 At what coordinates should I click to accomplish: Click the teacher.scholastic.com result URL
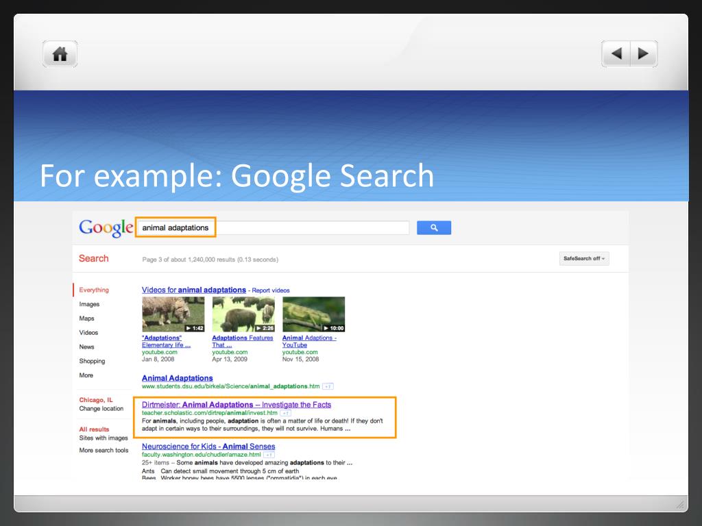coord(210,413)
